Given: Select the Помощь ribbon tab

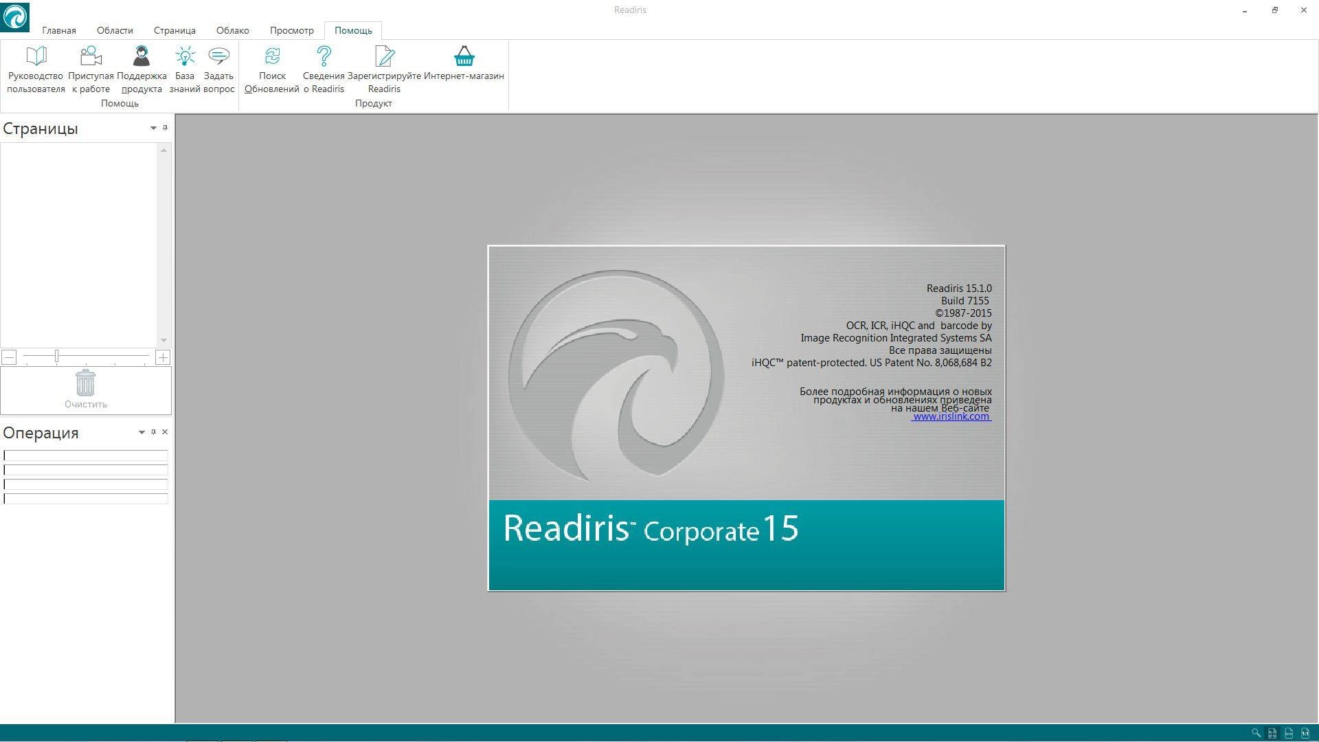Looking at the screenshot, I should [x=353, y=30].
